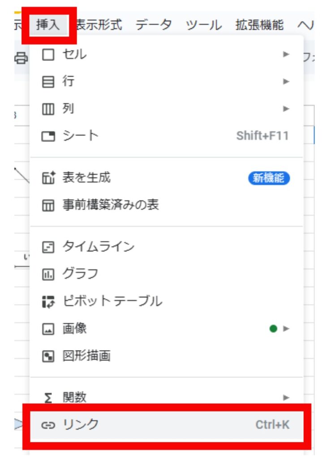Image resolution: width=322 pixels, height=459 pixels.
Task: Click the timeline icon
Action: (47, 247)
